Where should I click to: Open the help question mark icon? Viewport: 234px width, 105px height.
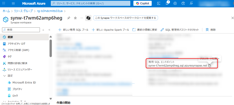pos(183,4)
